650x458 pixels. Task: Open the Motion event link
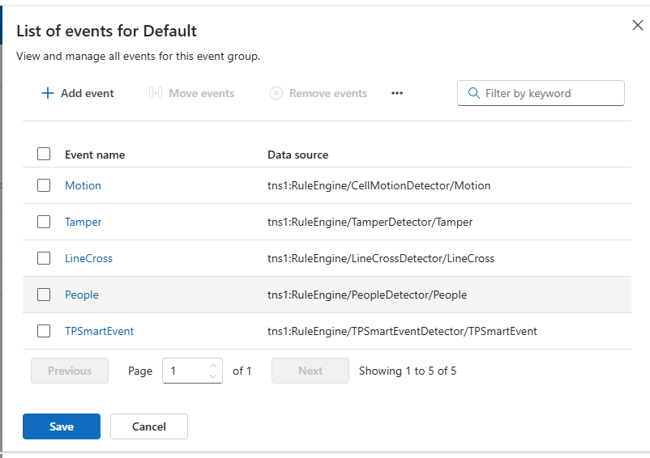click(x=83, y=185)
